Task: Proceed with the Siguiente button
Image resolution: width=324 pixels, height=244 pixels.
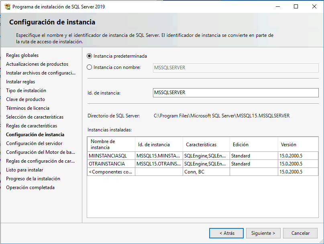Action: 263,233
